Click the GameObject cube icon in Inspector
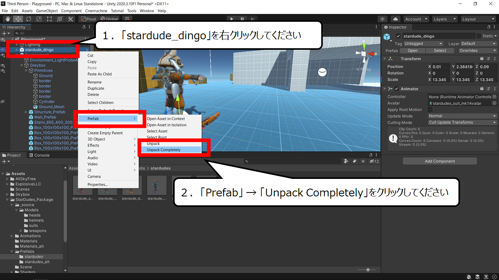Viewport: 499px width, 280px height. 387,37
